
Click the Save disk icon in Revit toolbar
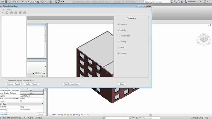(6, 2)
